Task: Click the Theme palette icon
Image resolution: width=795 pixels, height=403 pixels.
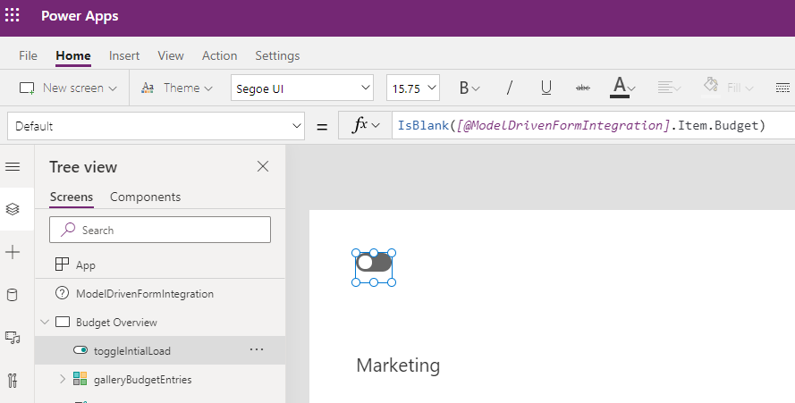Action: coord(148,88)
